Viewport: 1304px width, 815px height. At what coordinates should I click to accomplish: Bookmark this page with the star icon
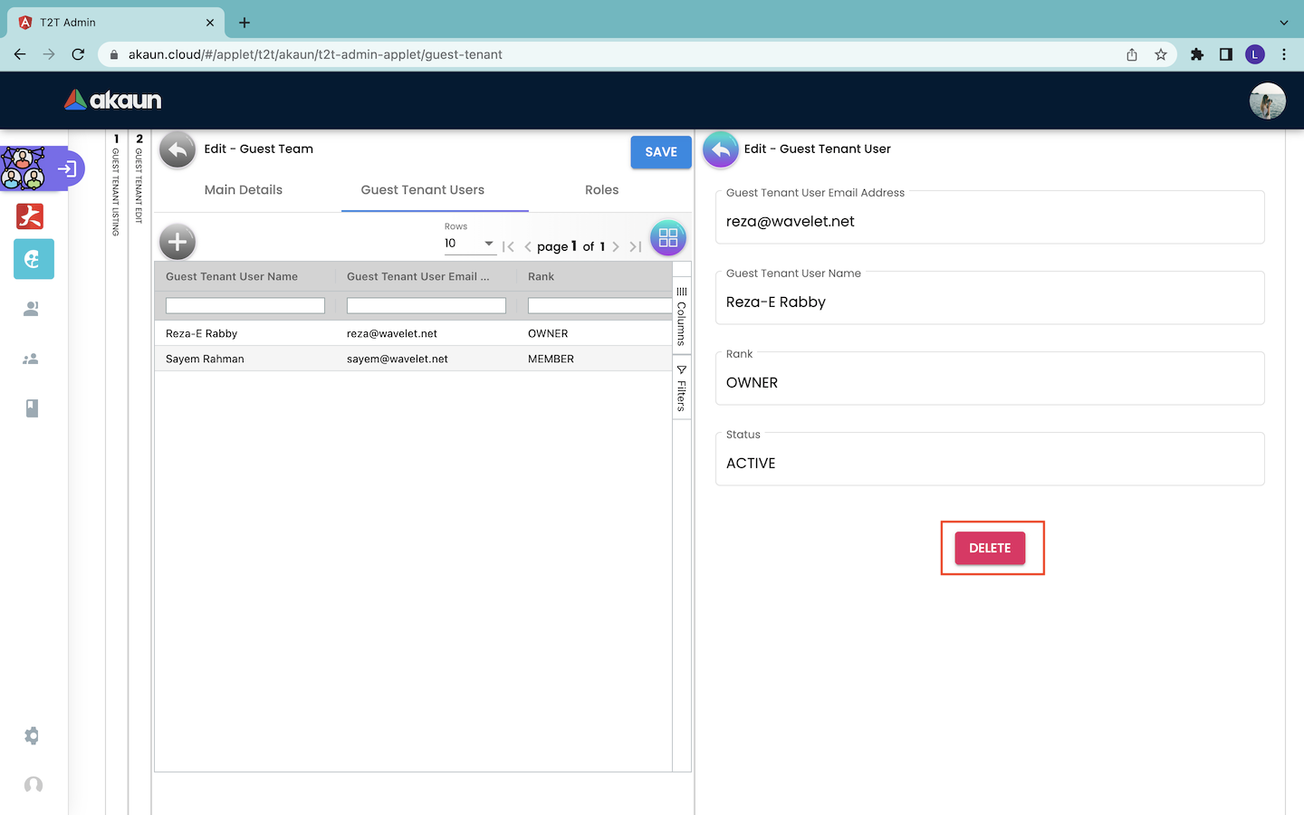(1161, 54)
